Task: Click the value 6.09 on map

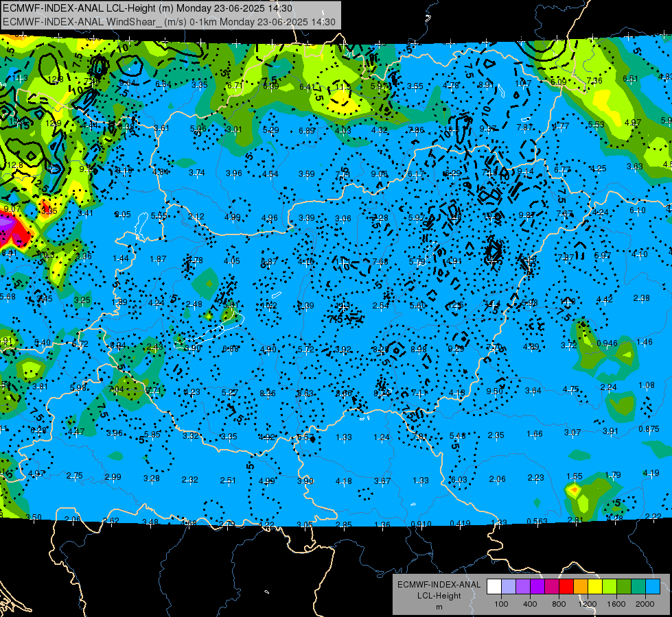Action: (x=559, y=82)
